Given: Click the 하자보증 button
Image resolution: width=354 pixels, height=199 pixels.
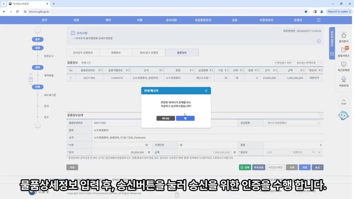Looking at the screenshot, I should coord(259,168).
